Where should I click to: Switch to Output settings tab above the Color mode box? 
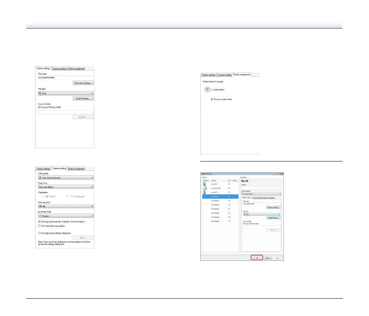pos(43,169)
